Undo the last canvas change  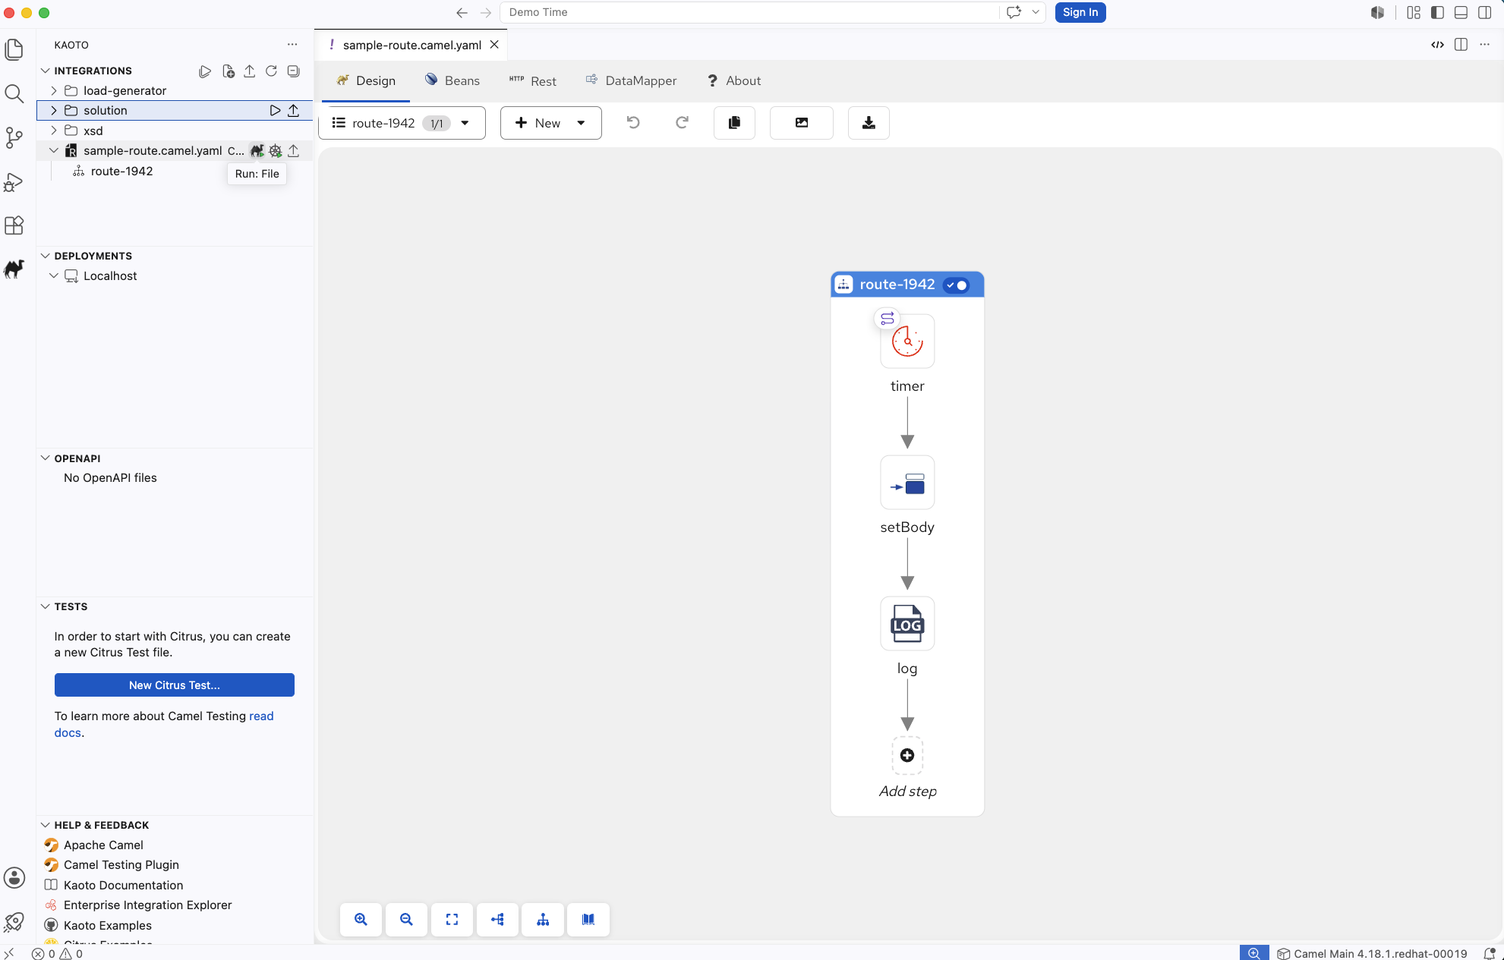(633, 123)
